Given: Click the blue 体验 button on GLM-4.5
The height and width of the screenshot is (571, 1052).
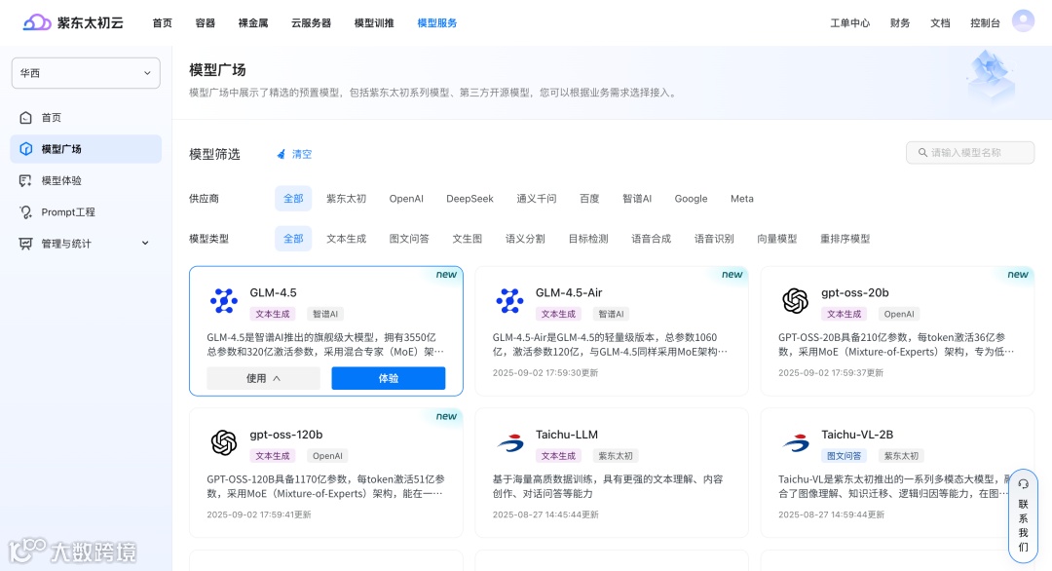Looking at the screenshot, I should 389,378.
